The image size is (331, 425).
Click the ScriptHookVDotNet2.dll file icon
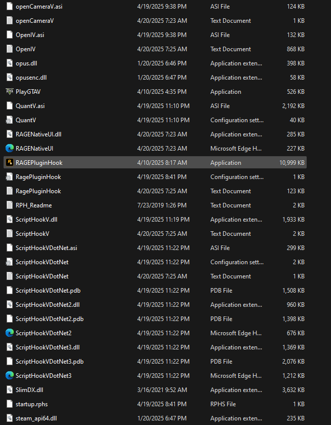coord(10,305)
